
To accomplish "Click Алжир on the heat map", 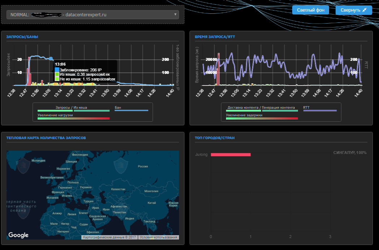I will [57, 213].
